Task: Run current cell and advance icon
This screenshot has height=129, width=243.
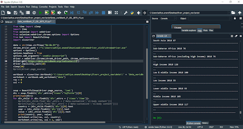Action: click(x=53, y=13)
